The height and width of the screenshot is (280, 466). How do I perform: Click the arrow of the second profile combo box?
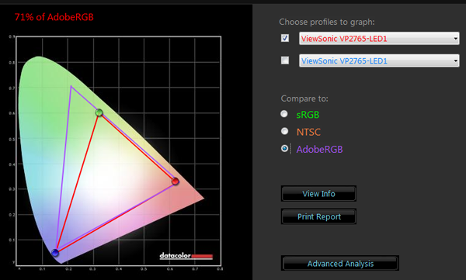tap(456, 60)
